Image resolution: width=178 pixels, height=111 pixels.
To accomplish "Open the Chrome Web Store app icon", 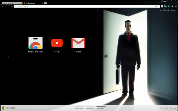I will tap(36, 43).
